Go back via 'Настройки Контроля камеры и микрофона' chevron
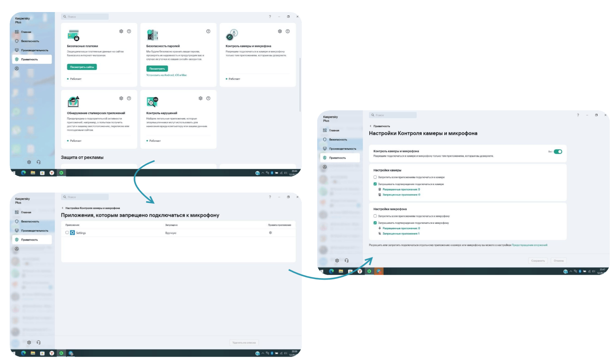615x361 pixels. (x=62, y=208)
